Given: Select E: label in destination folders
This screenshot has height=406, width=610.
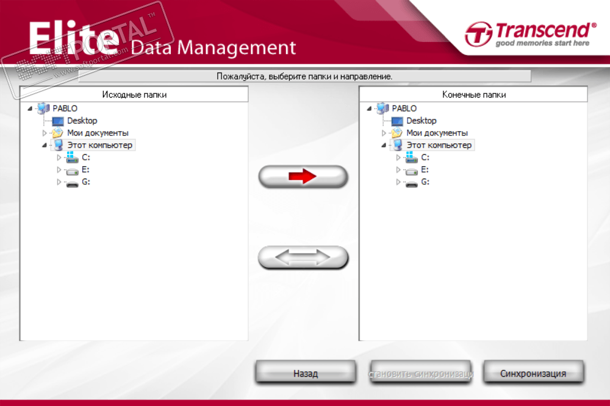Looking at the screenshot, I should click(425, 169).
